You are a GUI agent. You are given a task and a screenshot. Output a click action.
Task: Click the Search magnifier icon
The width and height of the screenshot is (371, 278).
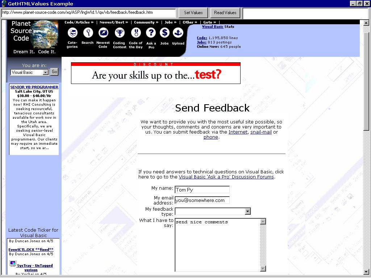pos(88,33)
